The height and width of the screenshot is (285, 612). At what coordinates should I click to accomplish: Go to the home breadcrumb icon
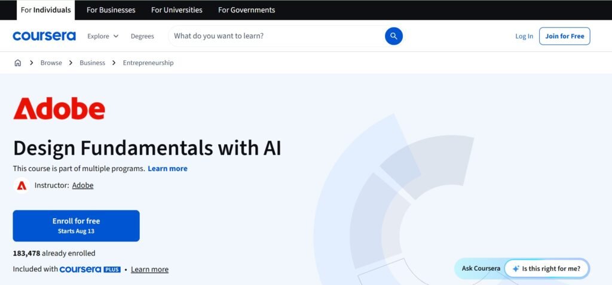pos(17,63)
